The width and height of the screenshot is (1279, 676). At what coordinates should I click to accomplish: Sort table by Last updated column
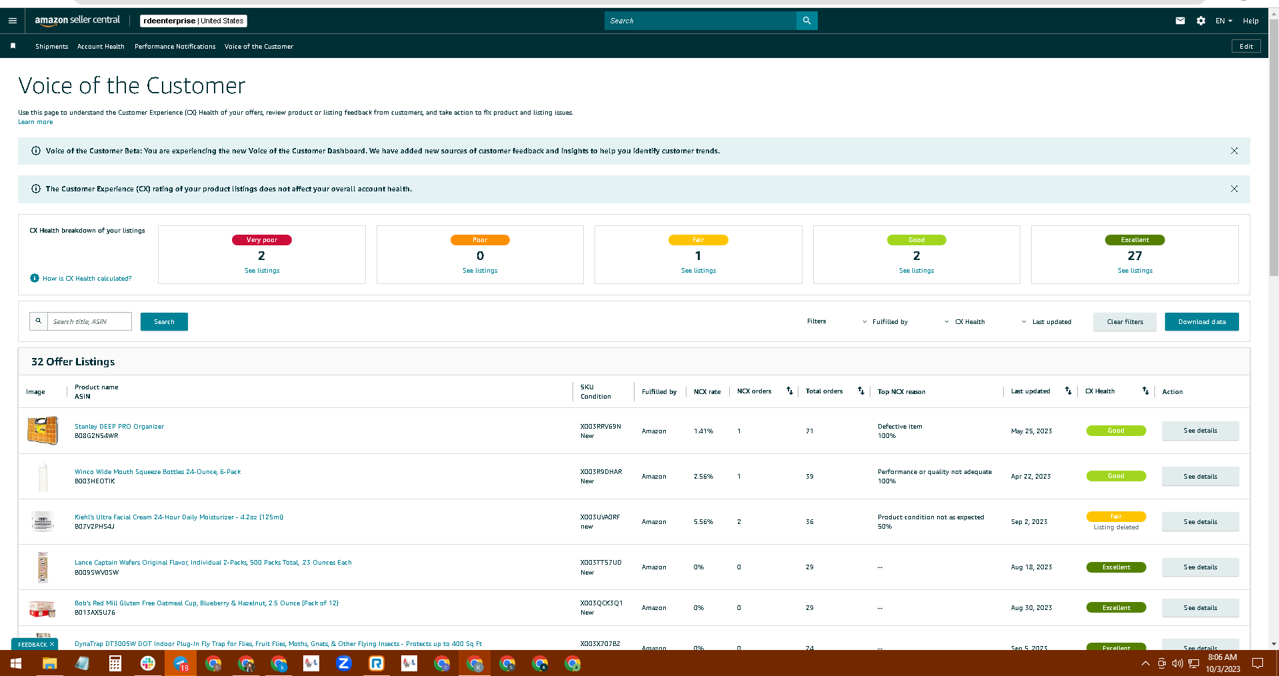coord(1068,391)
